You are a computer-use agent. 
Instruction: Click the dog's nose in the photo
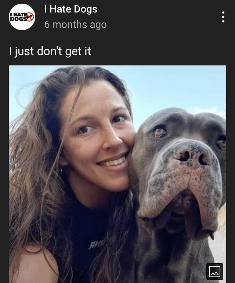click(192, 155)
